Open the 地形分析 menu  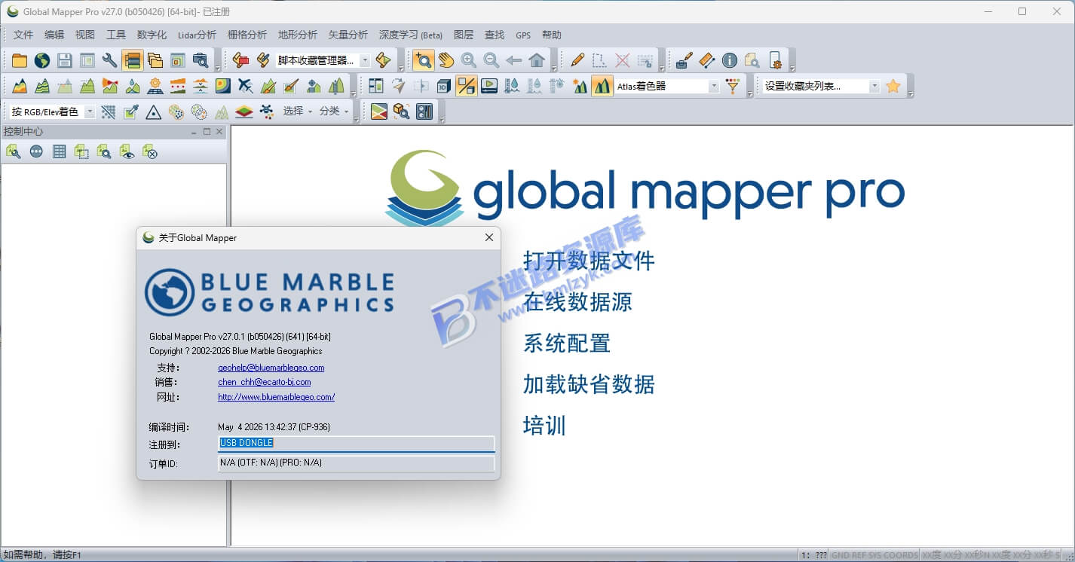pos(298,35)
